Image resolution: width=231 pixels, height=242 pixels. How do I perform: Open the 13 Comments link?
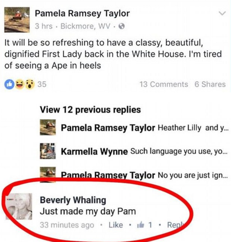pos(164,84)
